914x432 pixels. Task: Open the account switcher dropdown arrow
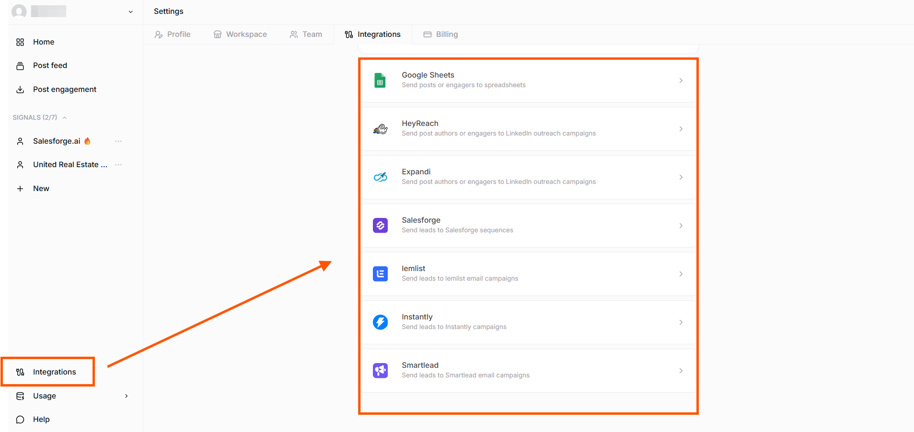(131, 12)
